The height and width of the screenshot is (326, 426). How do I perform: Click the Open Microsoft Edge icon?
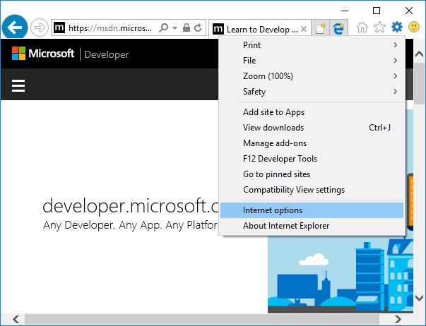point(338,28)
